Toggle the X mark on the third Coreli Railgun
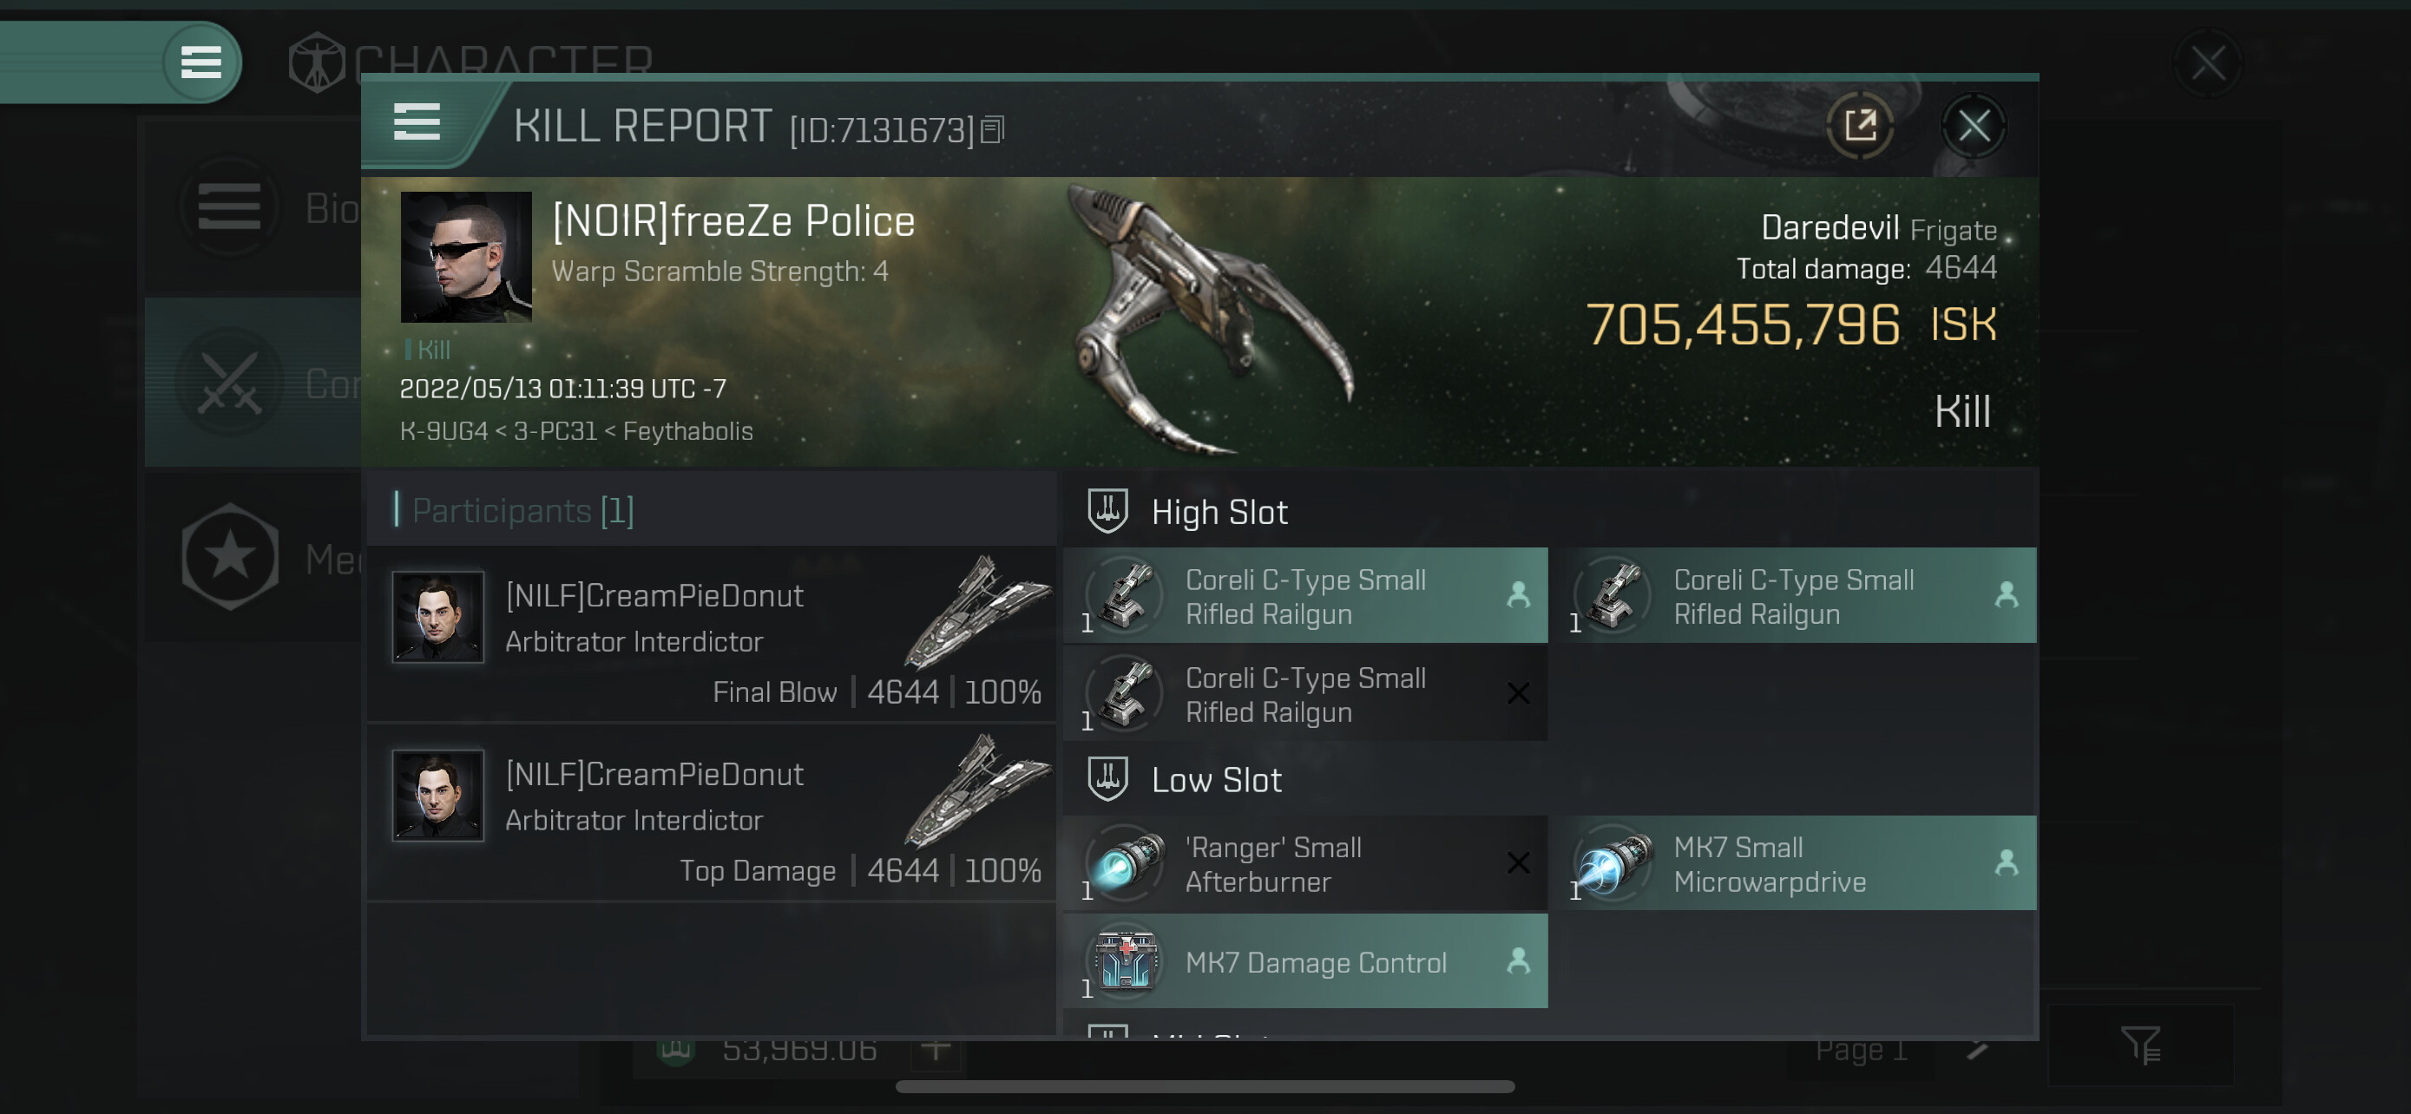The height and width of the screenshot is (1114, 2411). (1518, 693)
